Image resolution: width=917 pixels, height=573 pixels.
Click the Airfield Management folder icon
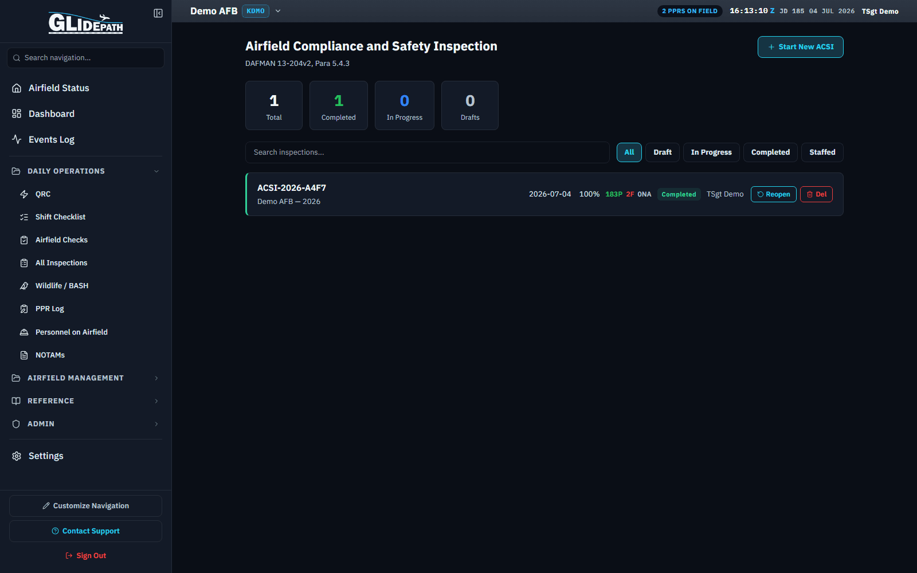16,378
